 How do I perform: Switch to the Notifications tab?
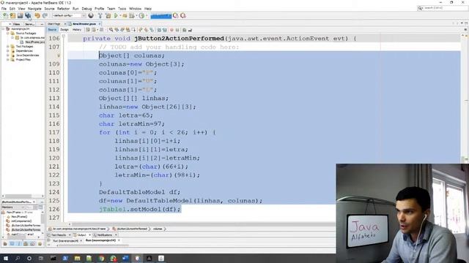(104, 235)
